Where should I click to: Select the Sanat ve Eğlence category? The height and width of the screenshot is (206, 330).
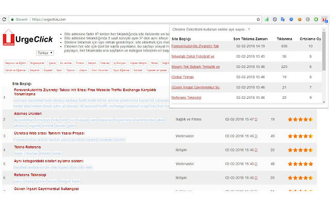click(x=15, y=70)
